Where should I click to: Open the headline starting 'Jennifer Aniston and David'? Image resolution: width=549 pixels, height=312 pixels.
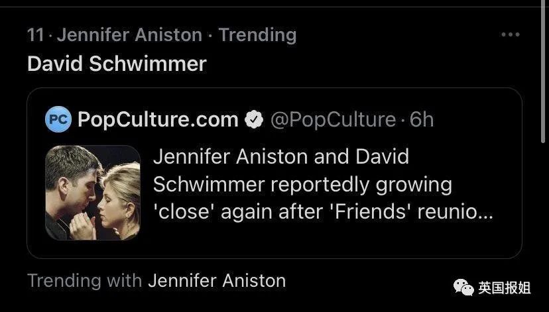click(x=323, y=184)
